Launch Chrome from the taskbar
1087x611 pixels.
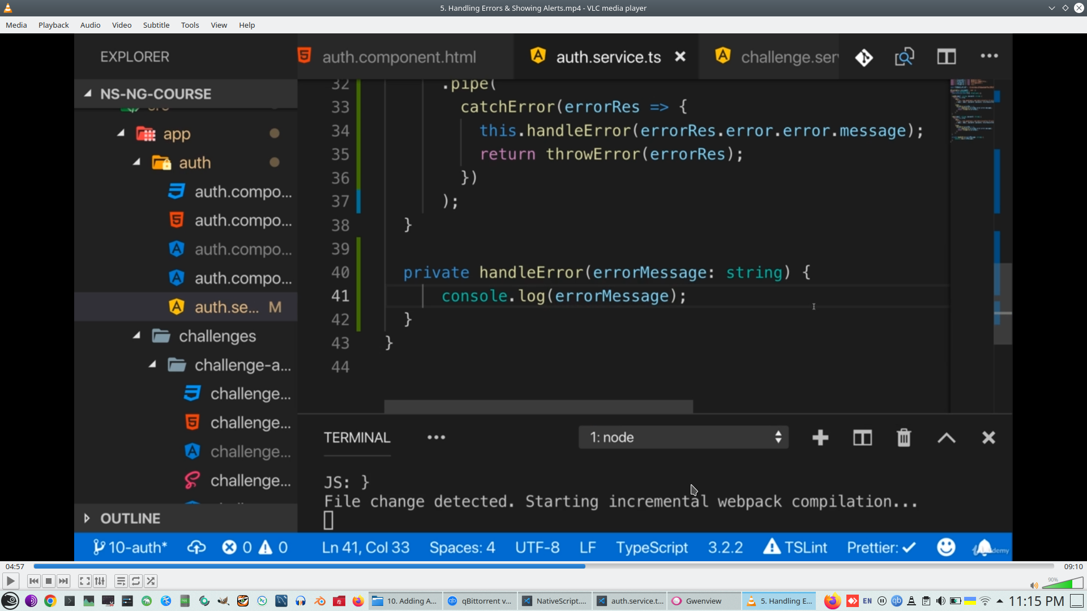click(x=50, y=601)
